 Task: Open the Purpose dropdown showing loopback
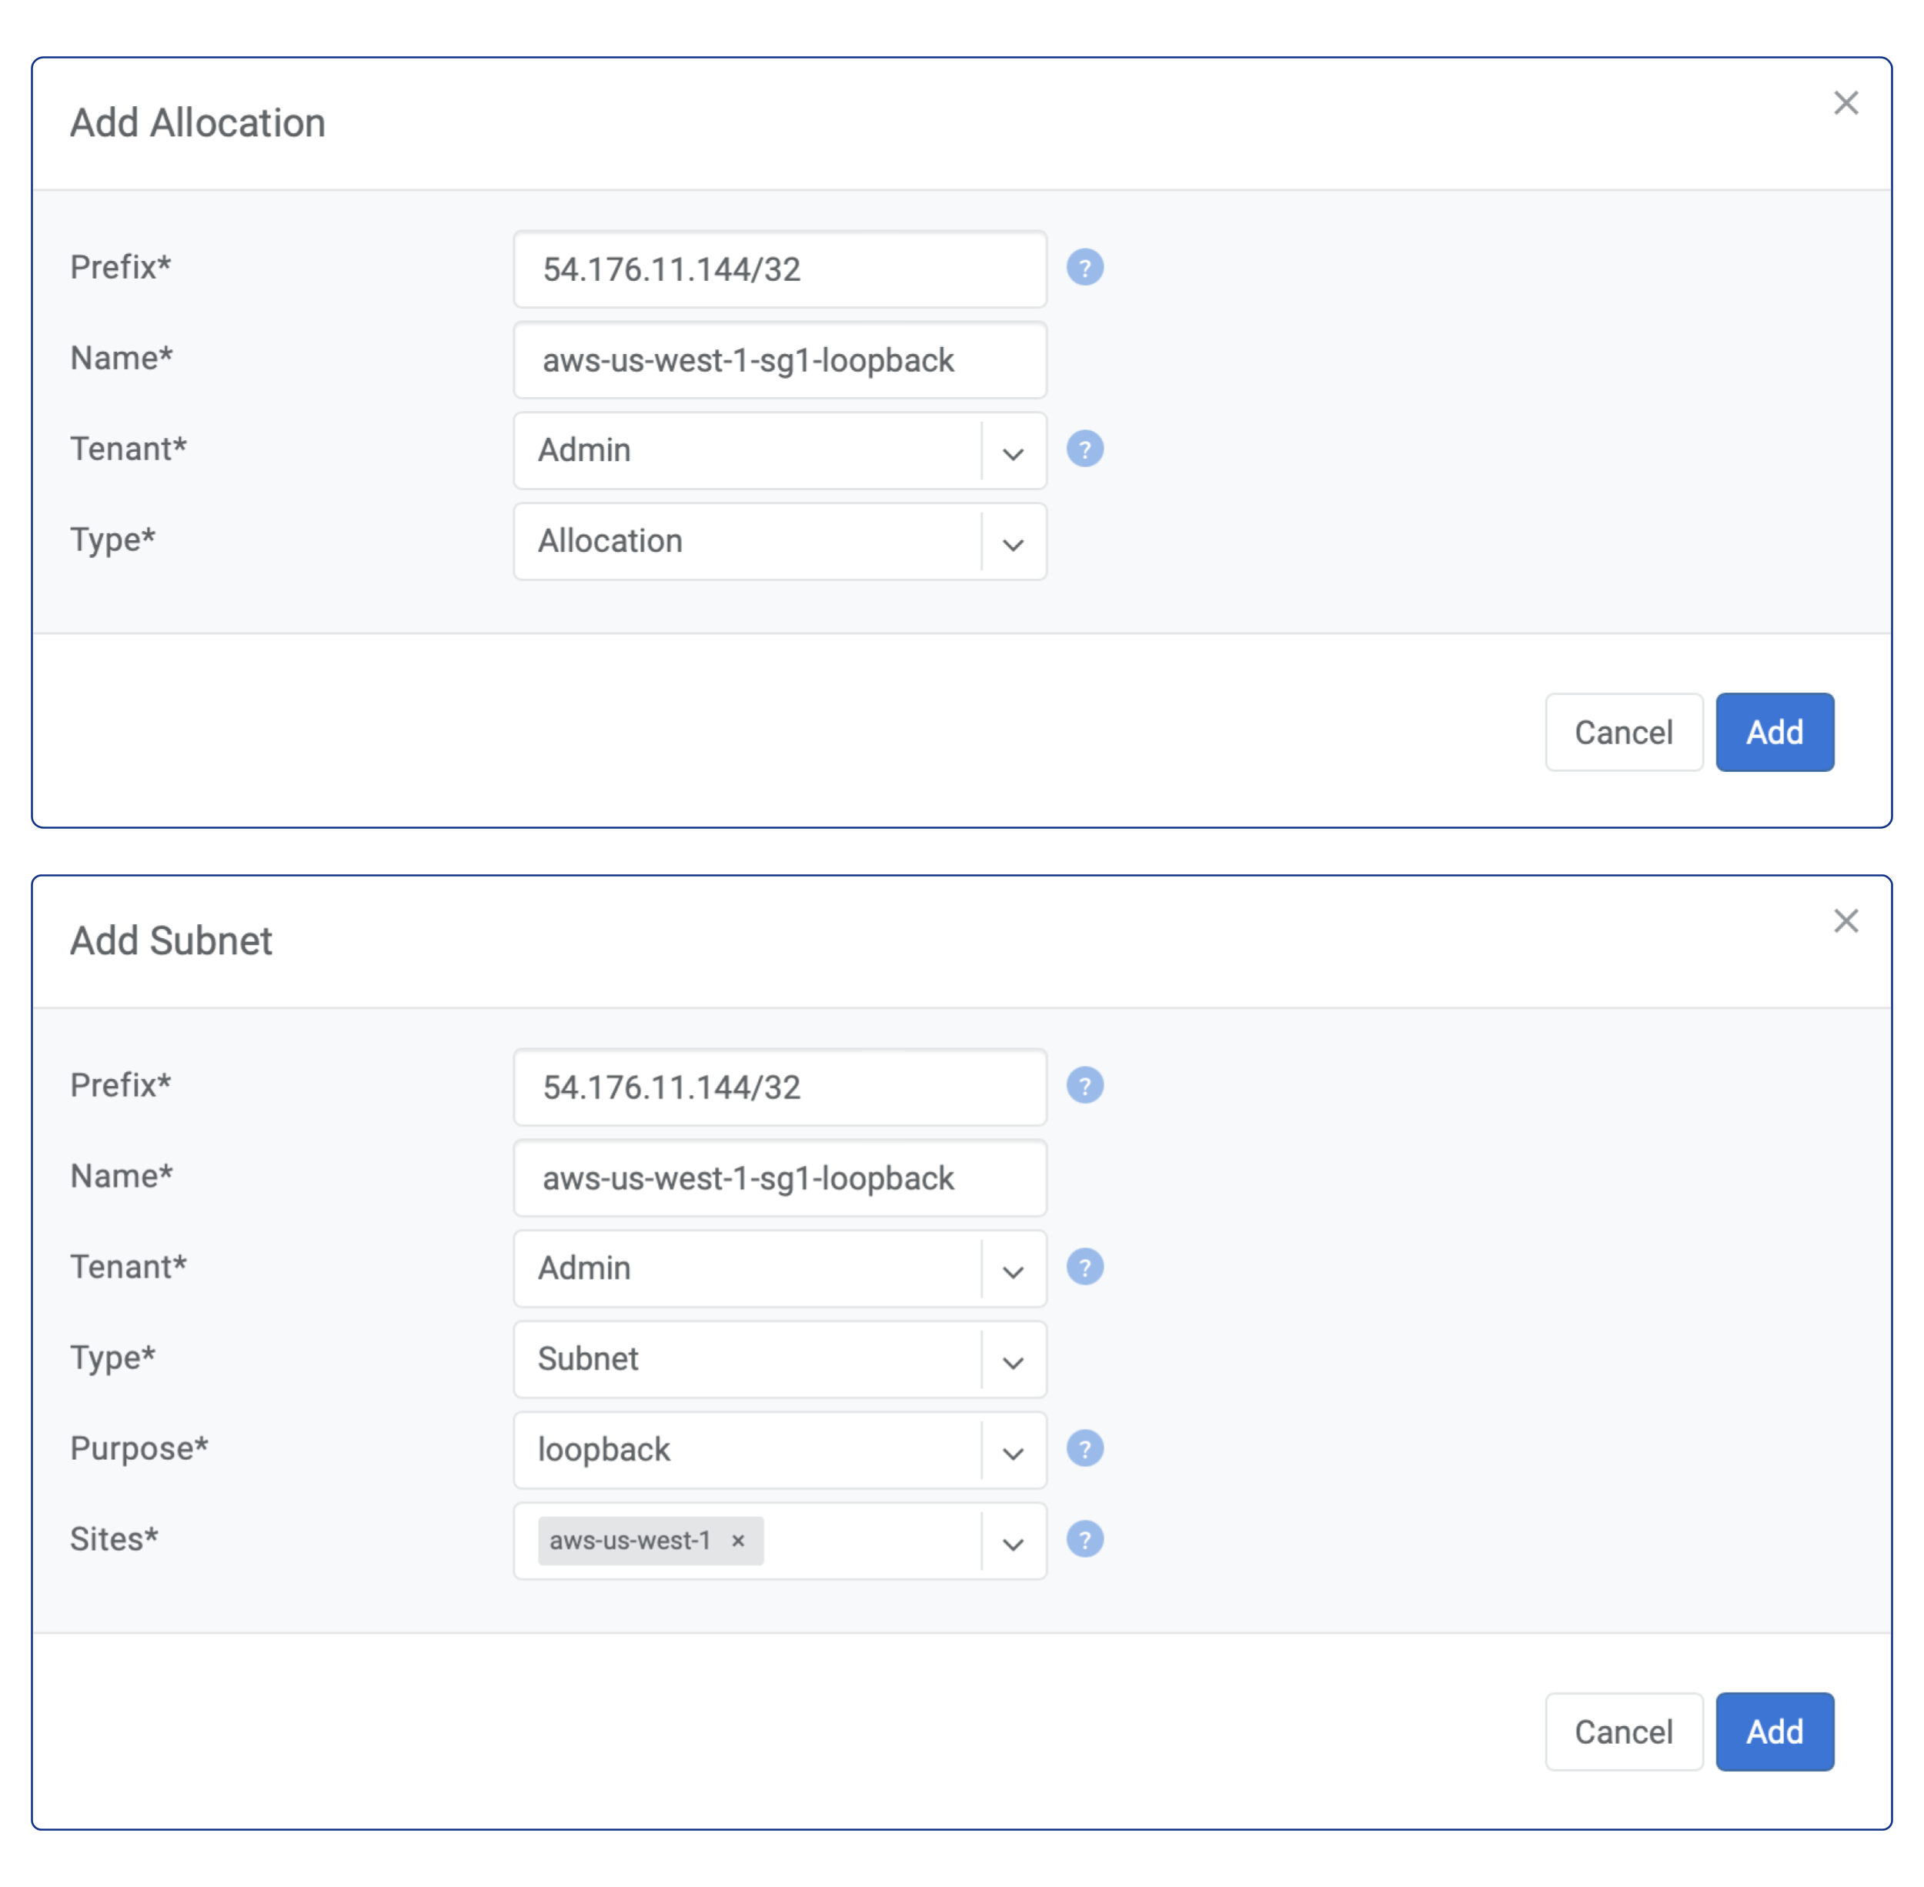1012,1453
